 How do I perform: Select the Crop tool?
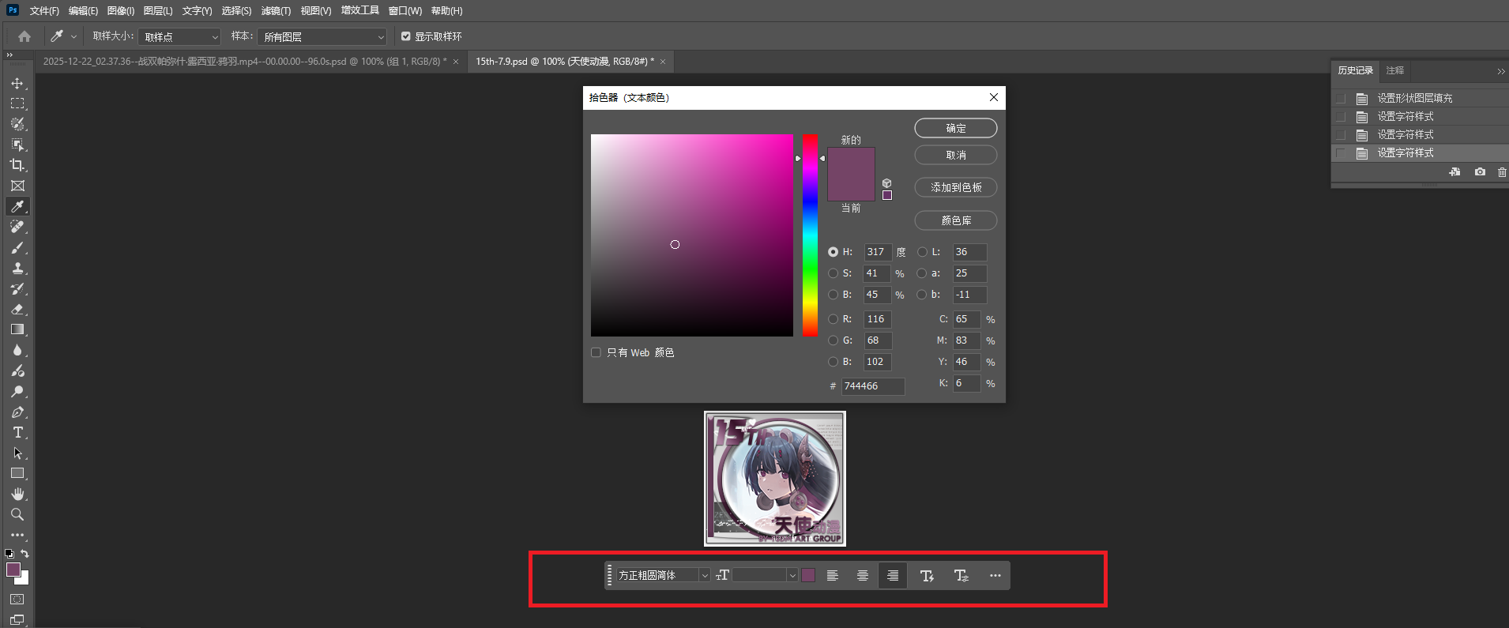17,165
